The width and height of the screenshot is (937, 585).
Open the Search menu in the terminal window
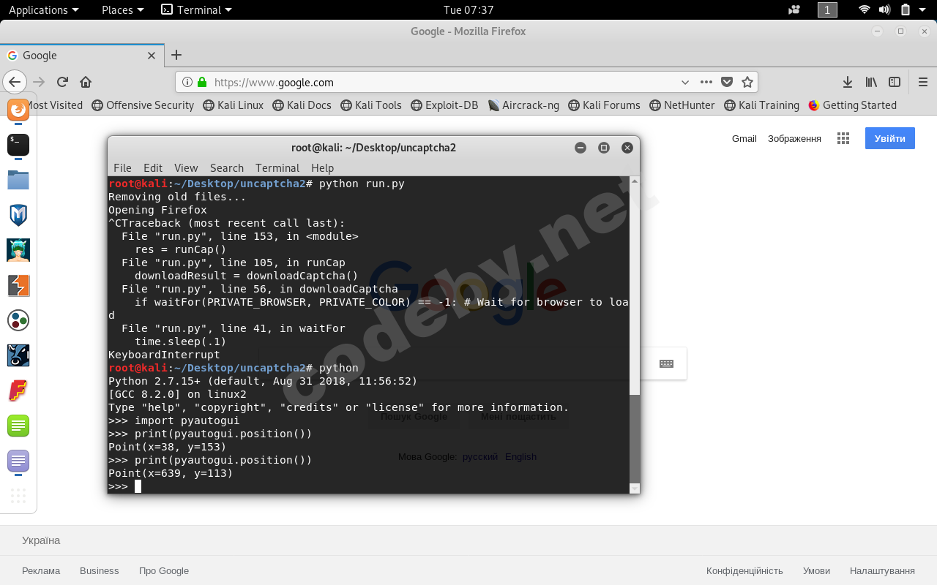point(226,167)
